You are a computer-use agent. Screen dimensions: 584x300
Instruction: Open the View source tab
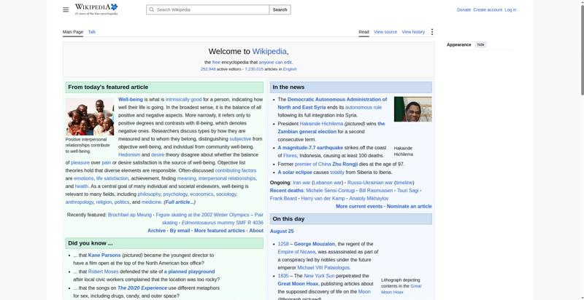point(385,32)
